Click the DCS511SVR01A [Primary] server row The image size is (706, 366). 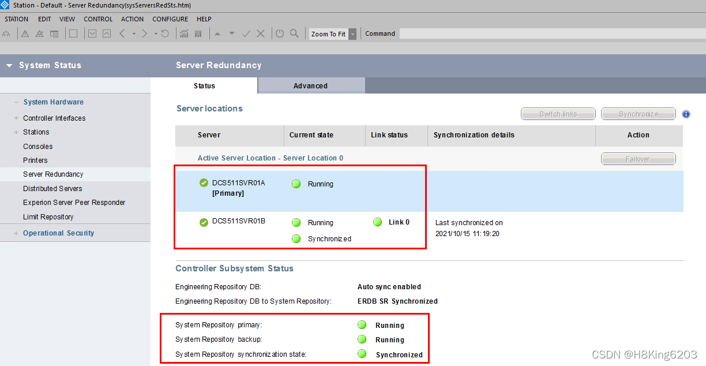(x=429, y=191)
